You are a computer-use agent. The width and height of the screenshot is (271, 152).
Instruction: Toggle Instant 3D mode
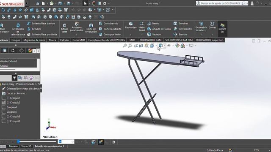click(222, 29)
